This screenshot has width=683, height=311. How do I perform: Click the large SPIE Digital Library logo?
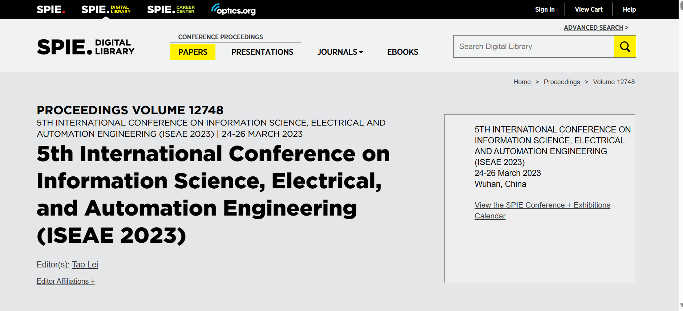point(86,47)
